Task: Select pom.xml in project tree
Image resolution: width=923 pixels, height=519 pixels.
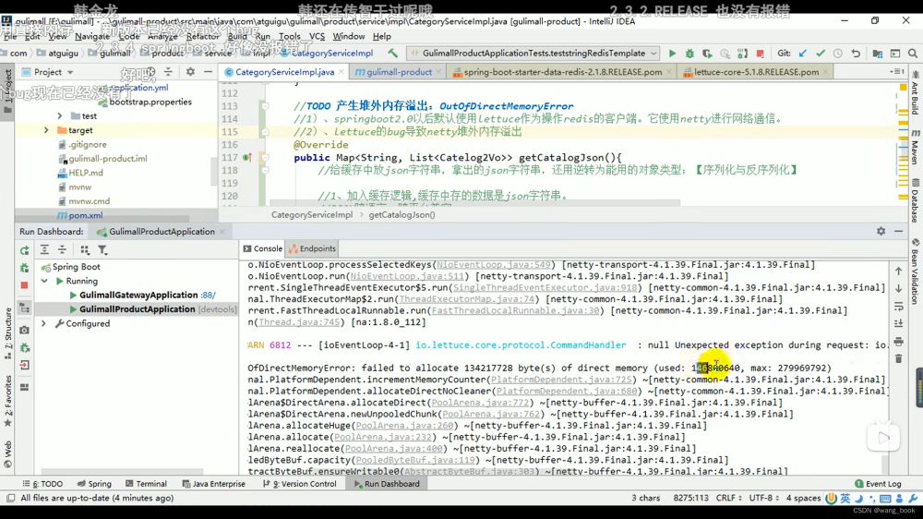Action: coord(85,215)
